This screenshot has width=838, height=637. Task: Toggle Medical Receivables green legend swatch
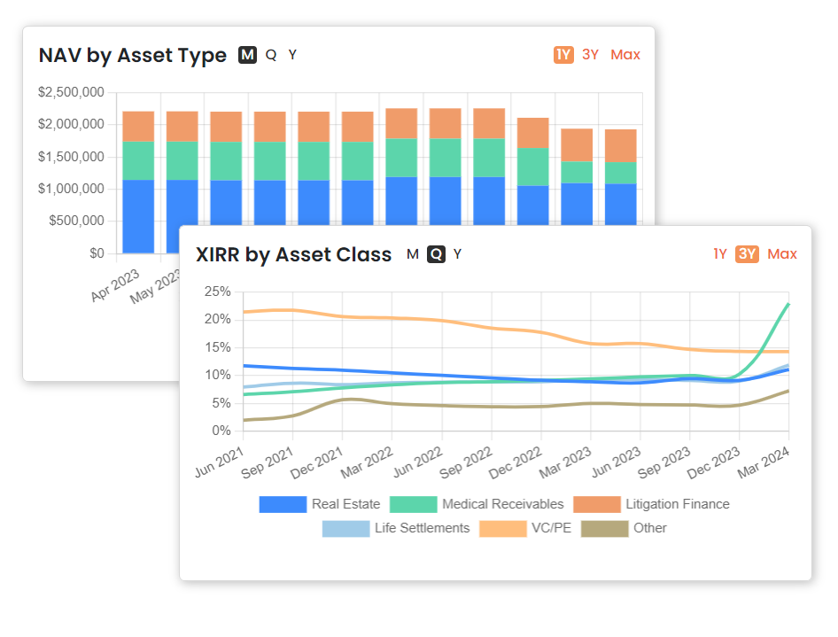click(x=413, y=504)
